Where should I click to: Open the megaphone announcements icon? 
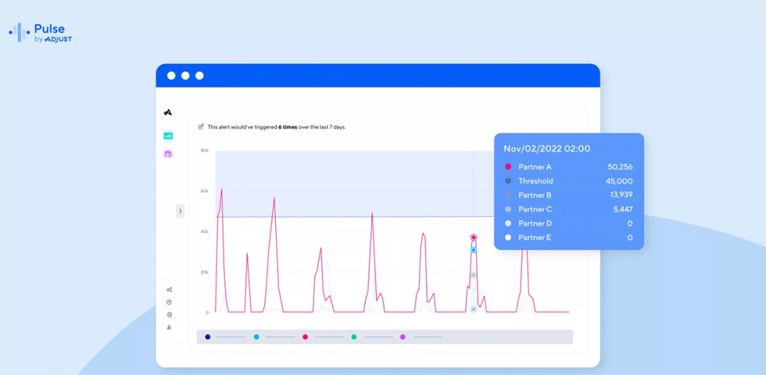(169, 290)
